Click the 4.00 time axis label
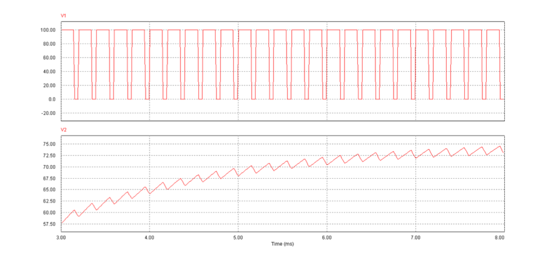The image size is (538, 269). pyautogui.click(x=149, y=238)
